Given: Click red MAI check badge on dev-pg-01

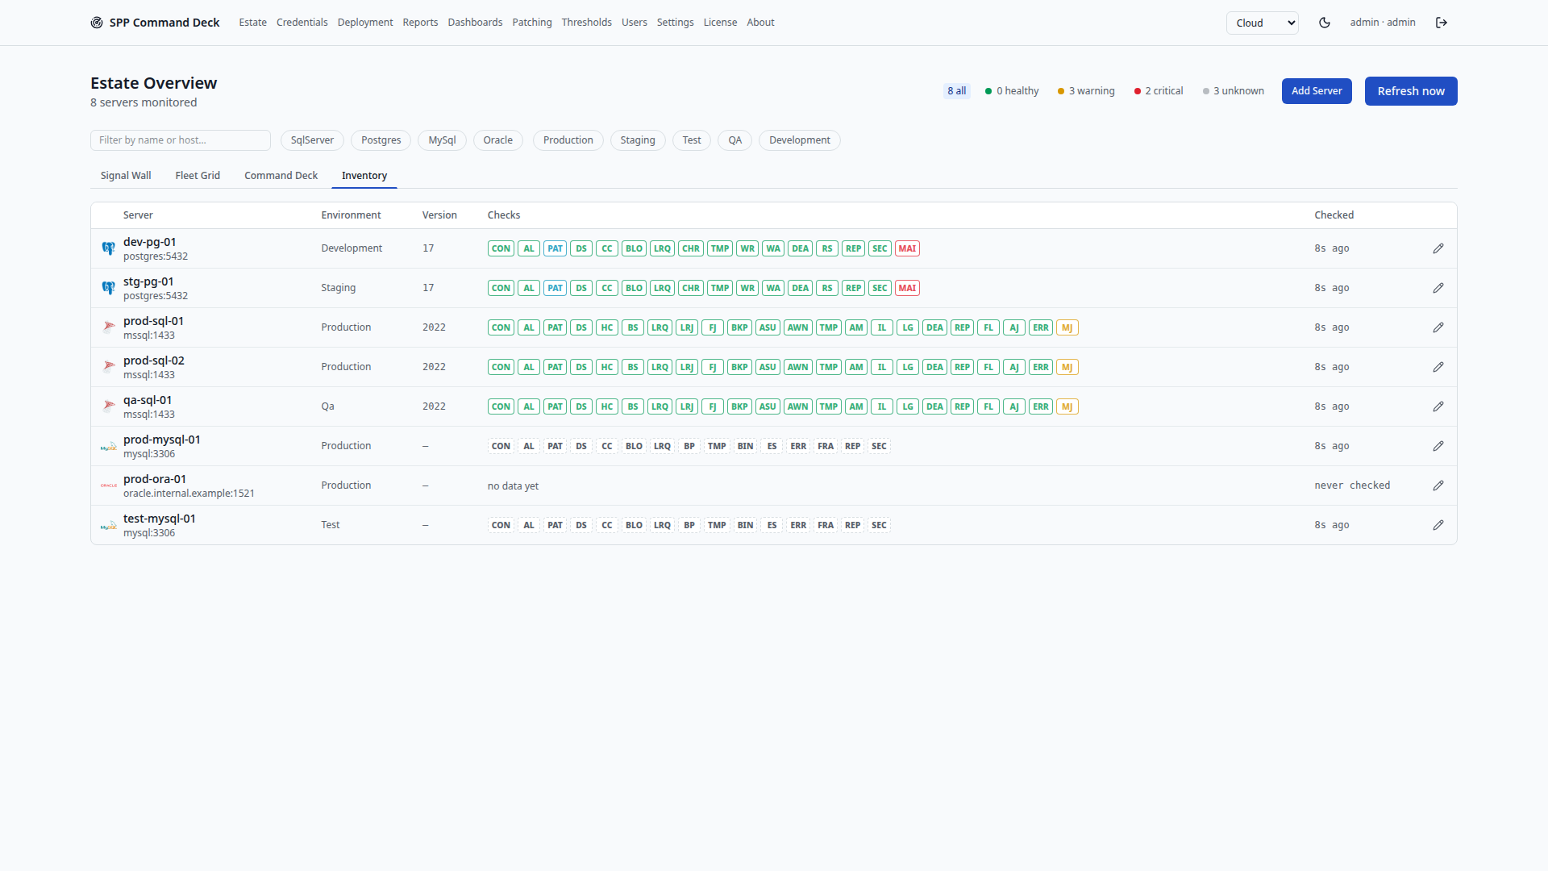Looking at the screenshot, I should pos(907,248).
